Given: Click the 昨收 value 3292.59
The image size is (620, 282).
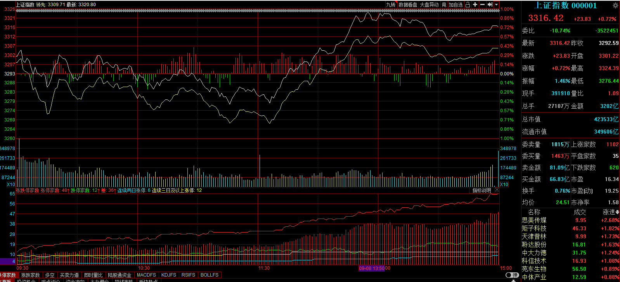Looking at the screenshot, I should (609, 43).
